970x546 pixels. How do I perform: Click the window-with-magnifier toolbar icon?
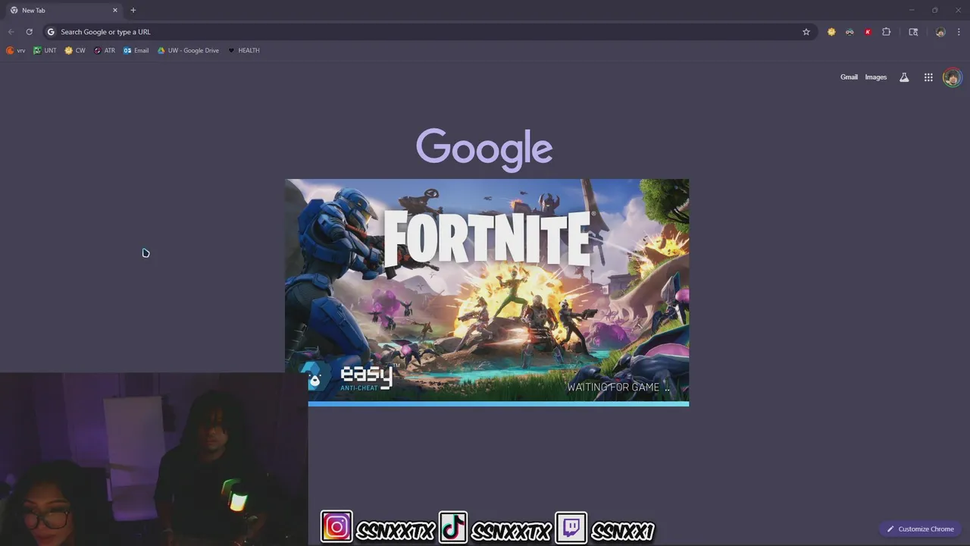click(913, 32)
